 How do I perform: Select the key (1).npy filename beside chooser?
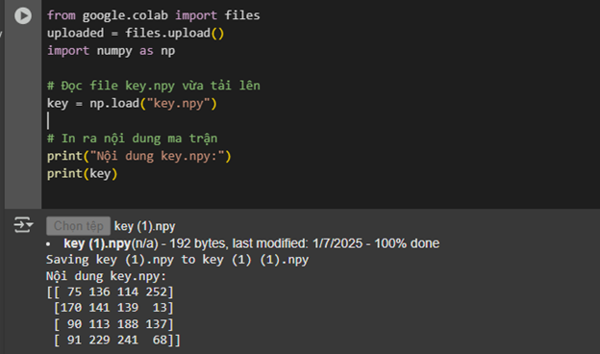pos(144,226)
